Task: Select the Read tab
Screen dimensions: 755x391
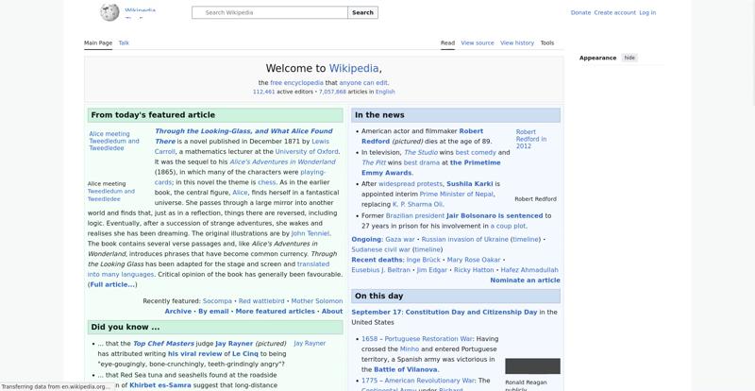Action: [x=447, y=42]
